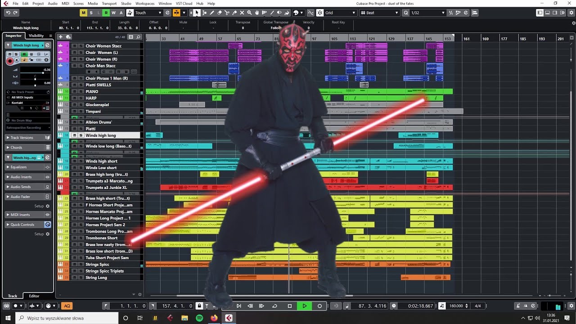The height and width of the screenshot is (324, 576).
Task: Open Firefox from the taskbar
Action: coord(214,318)
